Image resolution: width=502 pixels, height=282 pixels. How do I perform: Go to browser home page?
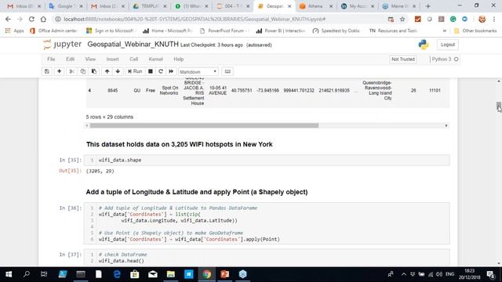click(43, 19)
